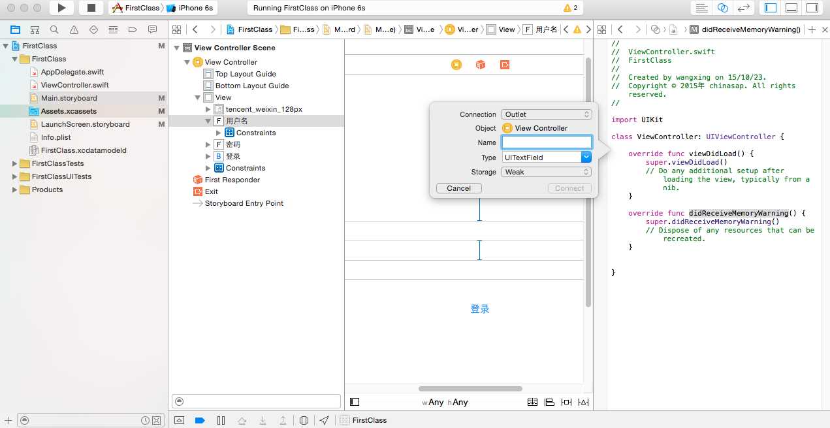Open the Project navigator tab
This screenshot has width=830, height=428.
16,29
